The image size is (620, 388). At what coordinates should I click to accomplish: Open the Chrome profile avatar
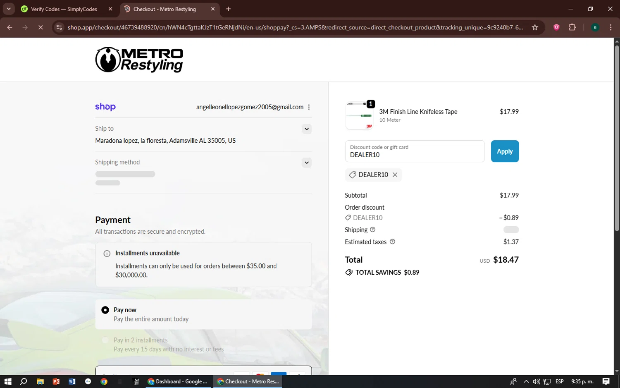[x=595, y=27]
